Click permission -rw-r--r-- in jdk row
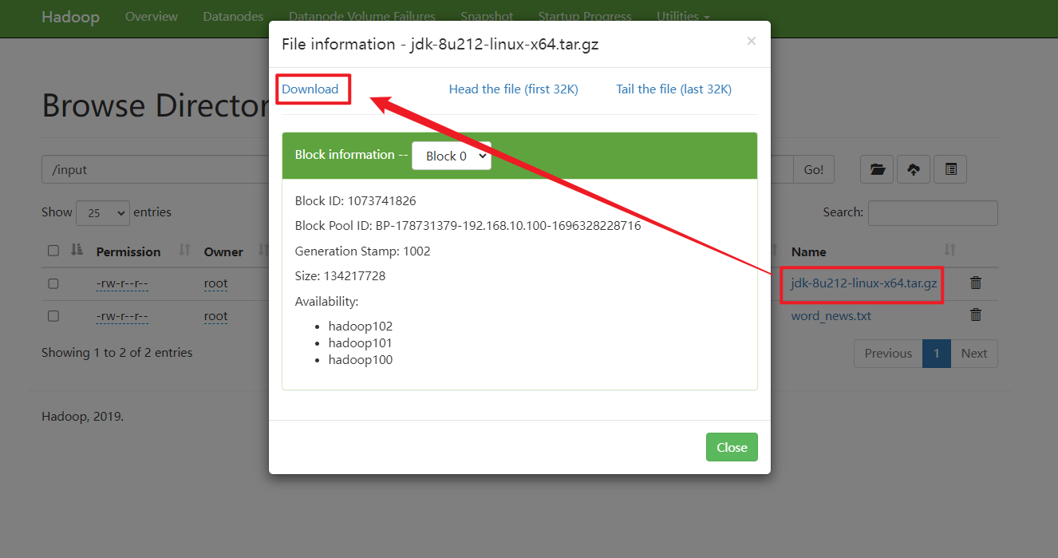Image resolution: width=1058 pixels, height=558 pixels. (122, 283)
